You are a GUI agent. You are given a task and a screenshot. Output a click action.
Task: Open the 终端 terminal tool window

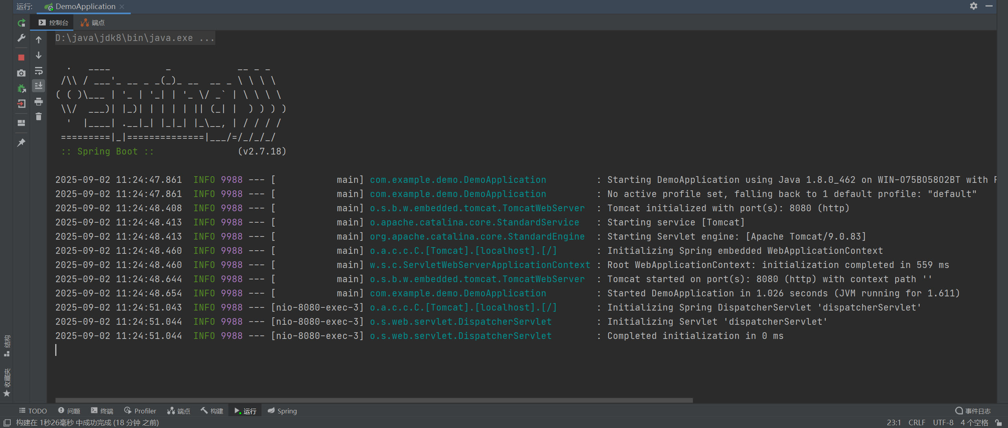click(102, 411)
